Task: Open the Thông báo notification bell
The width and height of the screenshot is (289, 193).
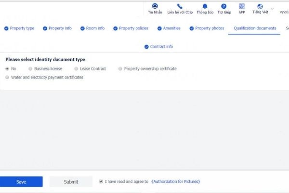Action: point(205,6)
